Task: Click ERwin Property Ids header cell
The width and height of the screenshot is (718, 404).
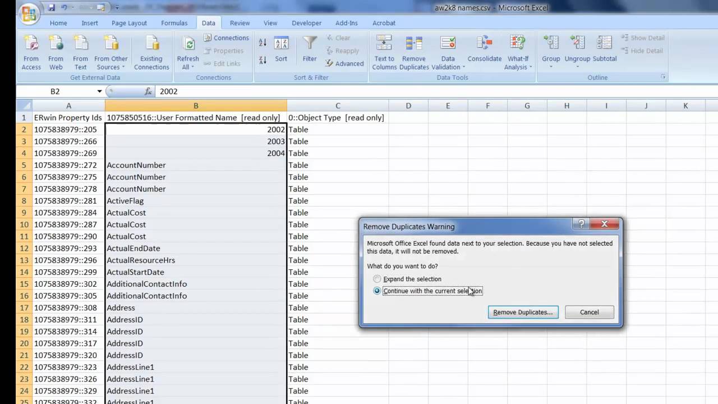Action: (x=68, y=118)
